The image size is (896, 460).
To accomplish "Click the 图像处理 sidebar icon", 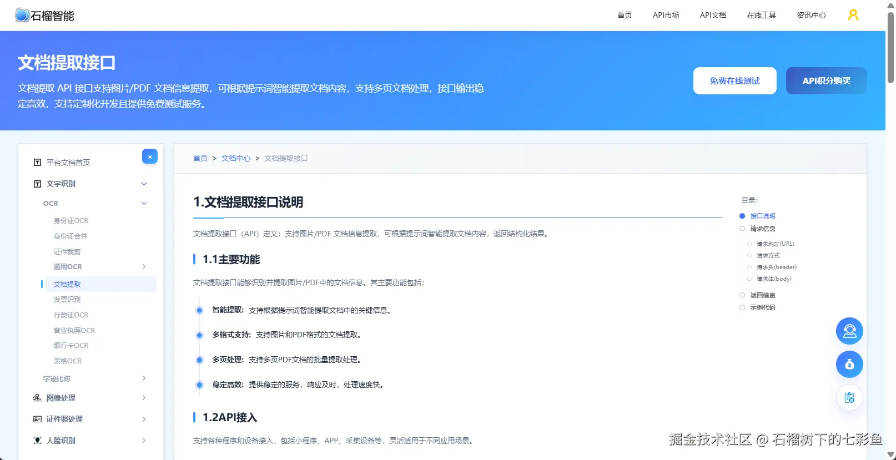I will 37,398.
